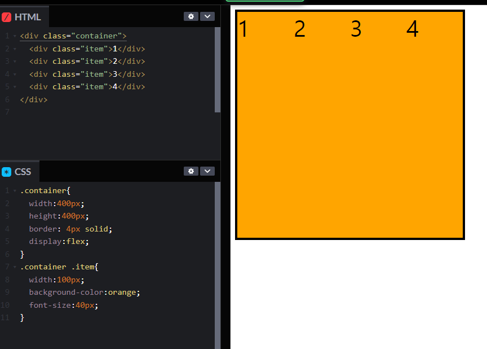The width and height of the screenshot is (487, 349).
Task: Click the background-color:orange declaration
Action: (85, 293)
